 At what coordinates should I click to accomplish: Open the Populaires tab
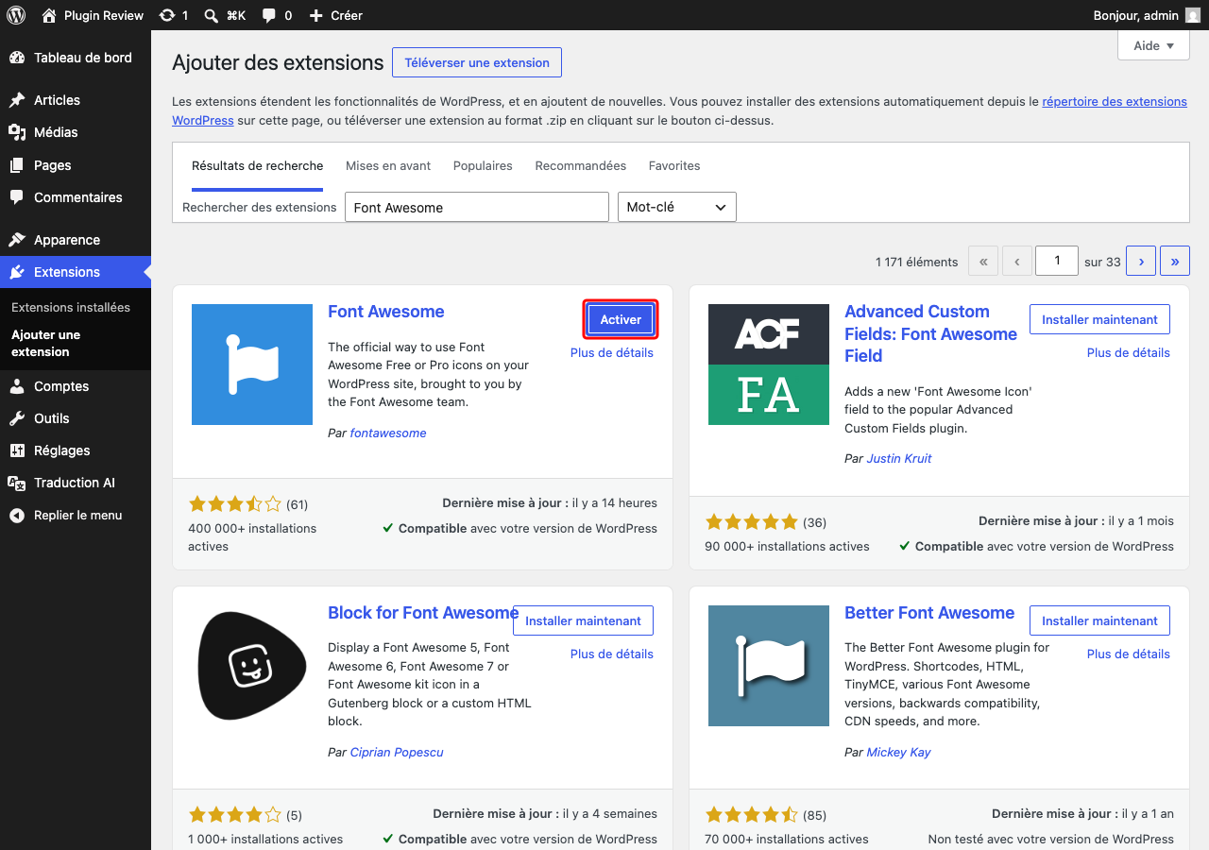point(483,166)
